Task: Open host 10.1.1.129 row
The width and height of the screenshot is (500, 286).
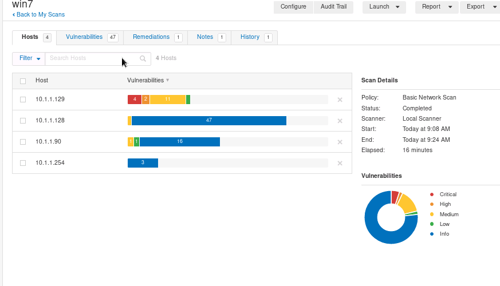Action: click(182, 100)
